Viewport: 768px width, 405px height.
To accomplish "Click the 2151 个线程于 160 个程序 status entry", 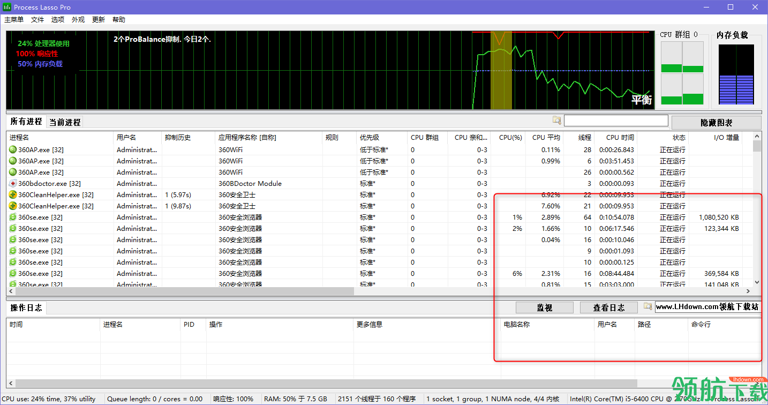I will pyautogui.click(x=377, y=399).
